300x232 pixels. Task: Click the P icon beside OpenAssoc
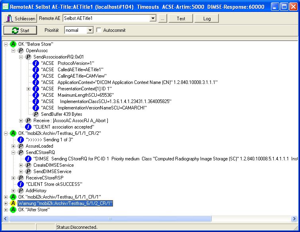(21, 51)
